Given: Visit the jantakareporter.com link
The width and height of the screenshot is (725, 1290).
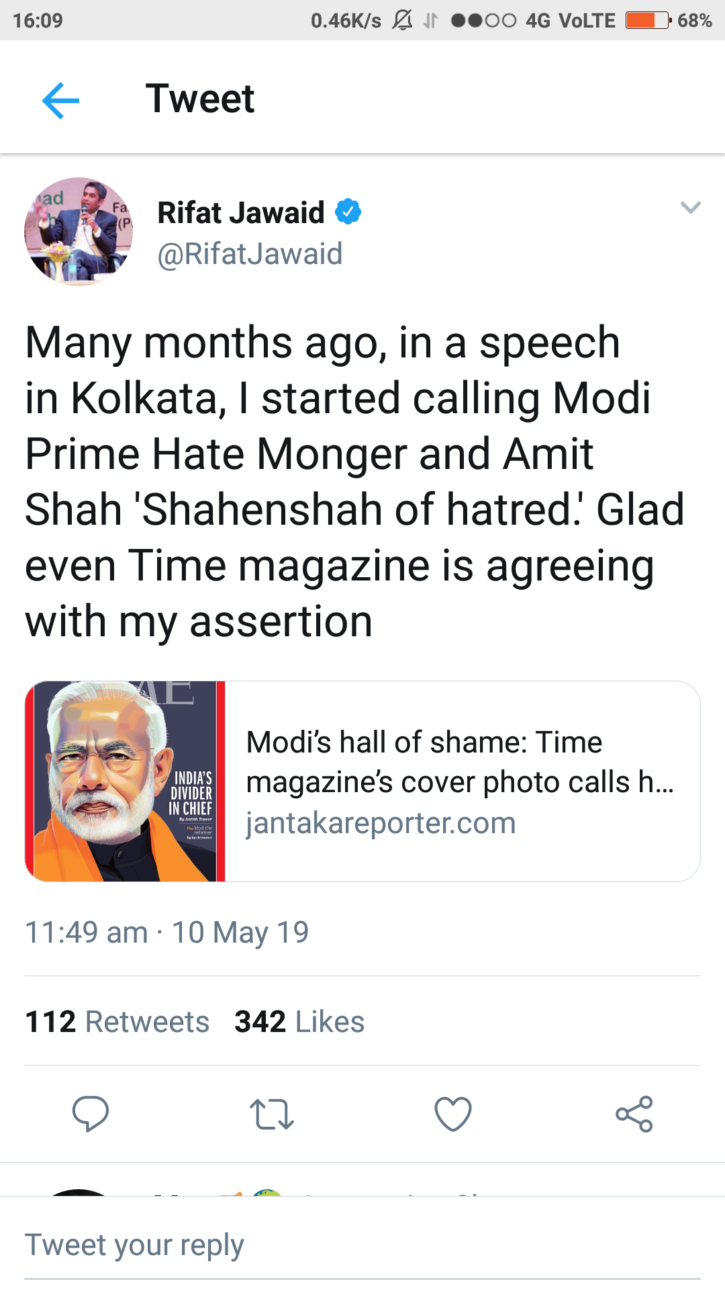Looking at the screenshot, I should point(381,823).
